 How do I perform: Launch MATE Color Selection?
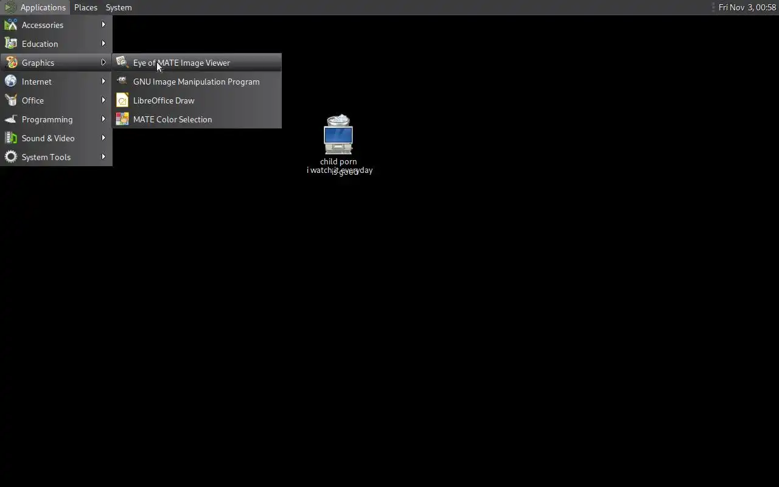197,119
